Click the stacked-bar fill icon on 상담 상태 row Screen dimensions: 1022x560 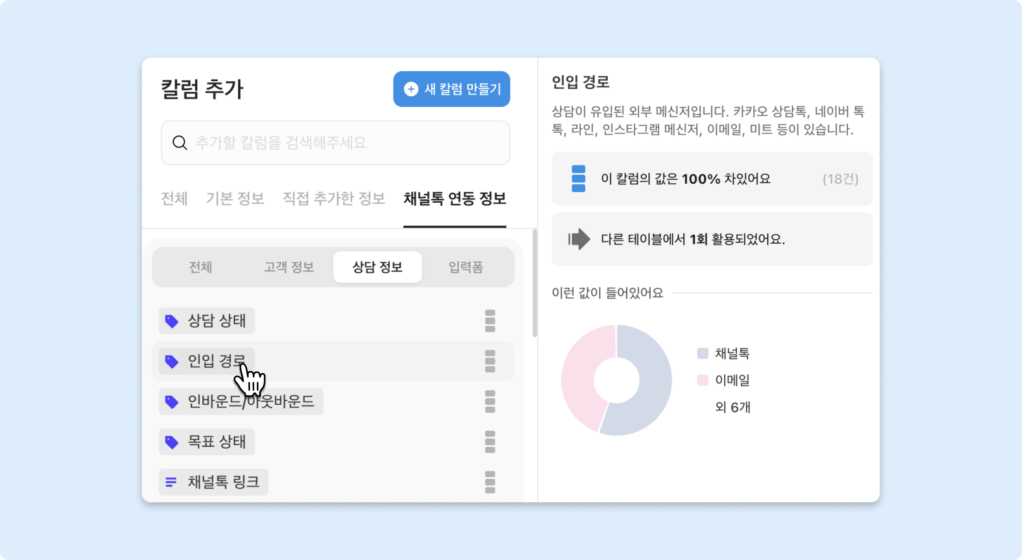(x=490, y=321)
